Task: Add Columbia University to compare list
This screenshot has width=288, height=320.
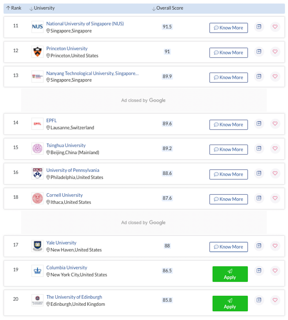Action: pos(259,271)
